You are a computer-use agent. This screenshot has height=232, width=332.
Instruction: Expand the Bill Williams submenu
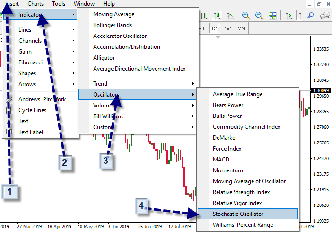[137, 116]
